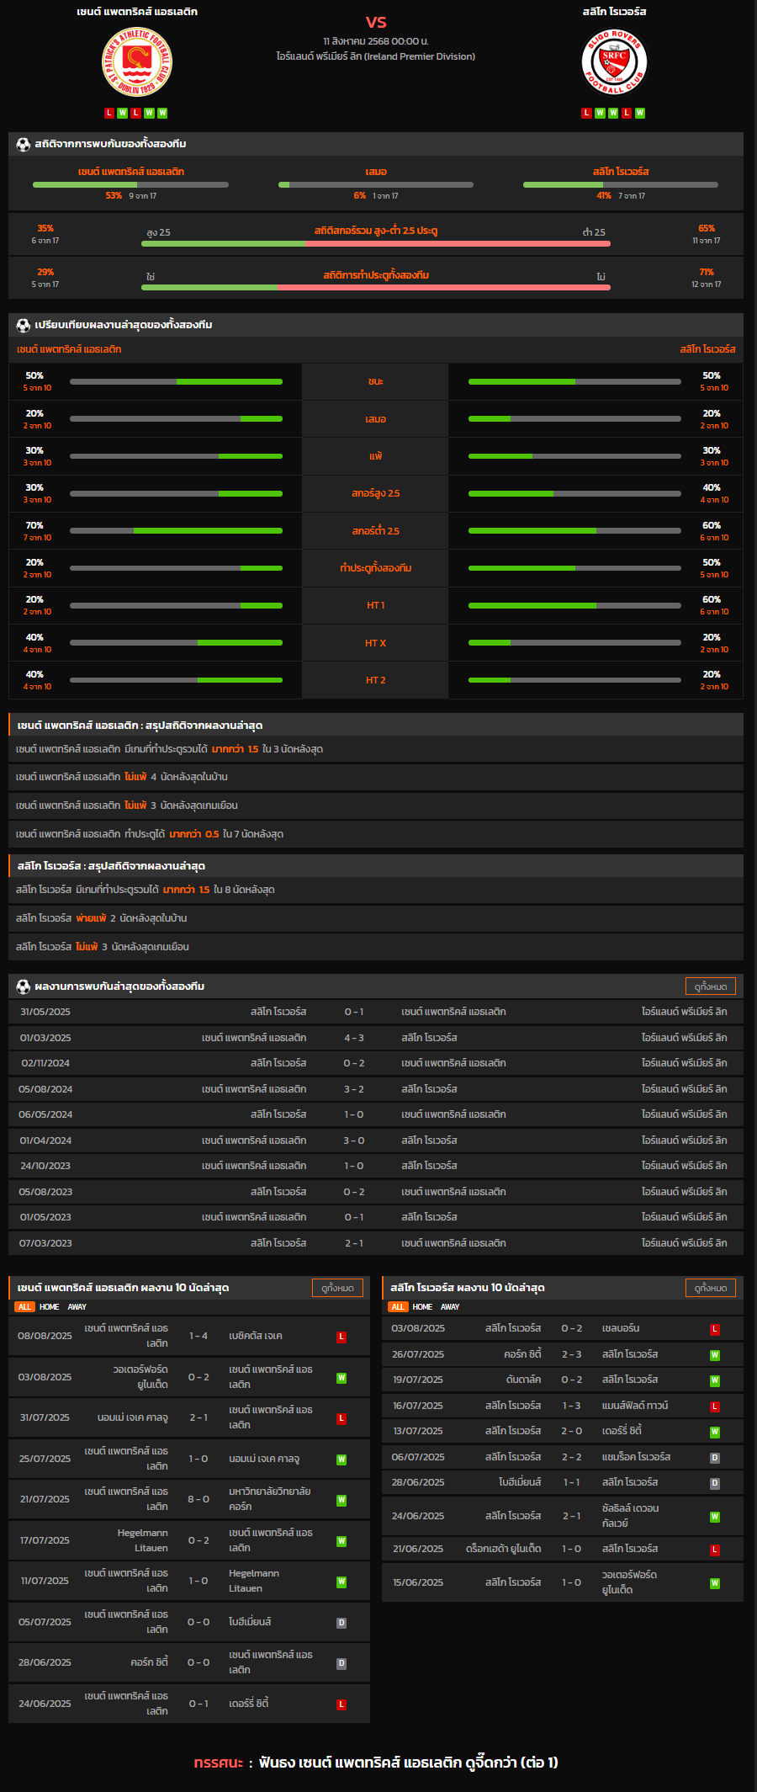Click L badge in 08/08/2025 1-4 match row

click(341, 1337)
